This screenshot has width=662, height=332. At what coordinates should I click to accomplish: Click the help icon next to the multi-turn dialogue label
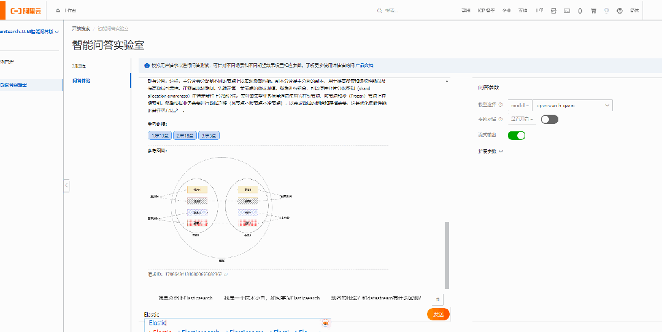pos(501,119)
